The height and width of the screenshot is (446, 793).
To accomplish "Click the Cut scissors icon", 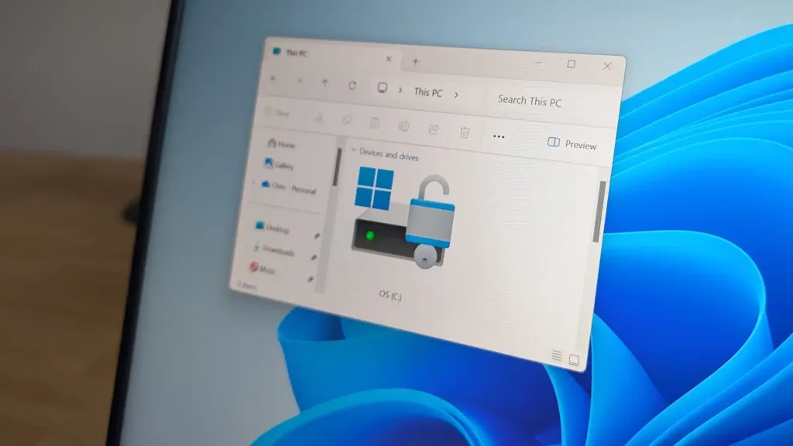I will 318,118.
